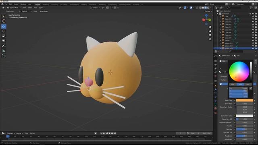Disable Cube.001 in renders via camera icon
The image size is (258, 145).
click(x=256, y=19)
